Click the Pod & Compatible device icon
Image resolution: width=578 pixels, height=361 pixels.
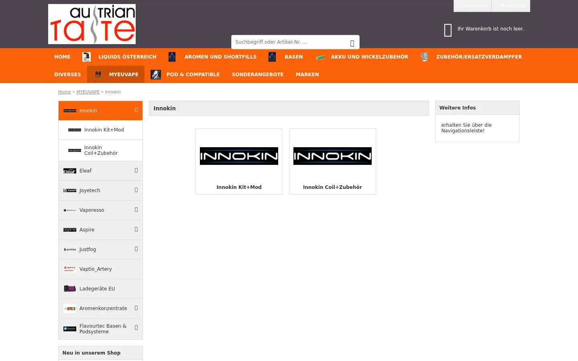click(156, 75)
